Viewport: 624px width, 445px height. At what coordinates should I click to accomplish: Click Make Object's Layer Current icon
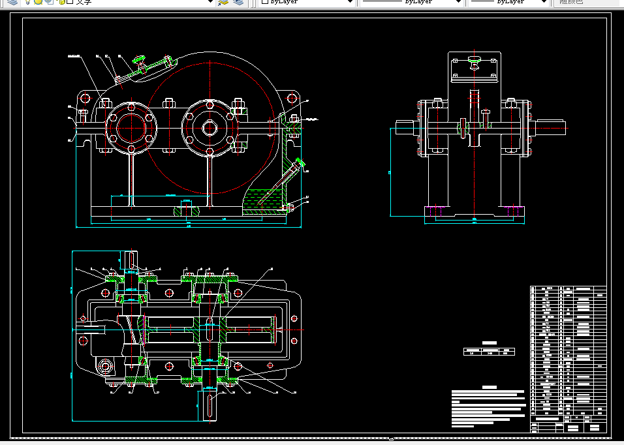pos(224,2)
